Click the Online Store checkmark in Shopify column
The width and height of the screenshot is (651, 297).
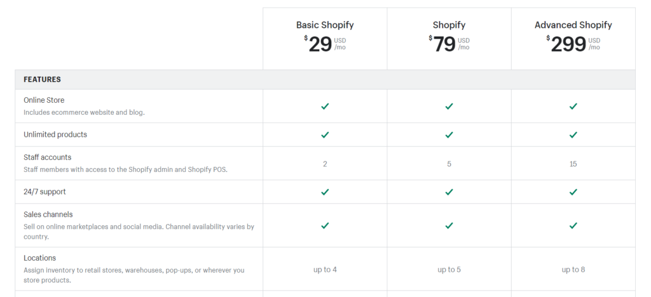click(449, 107)
